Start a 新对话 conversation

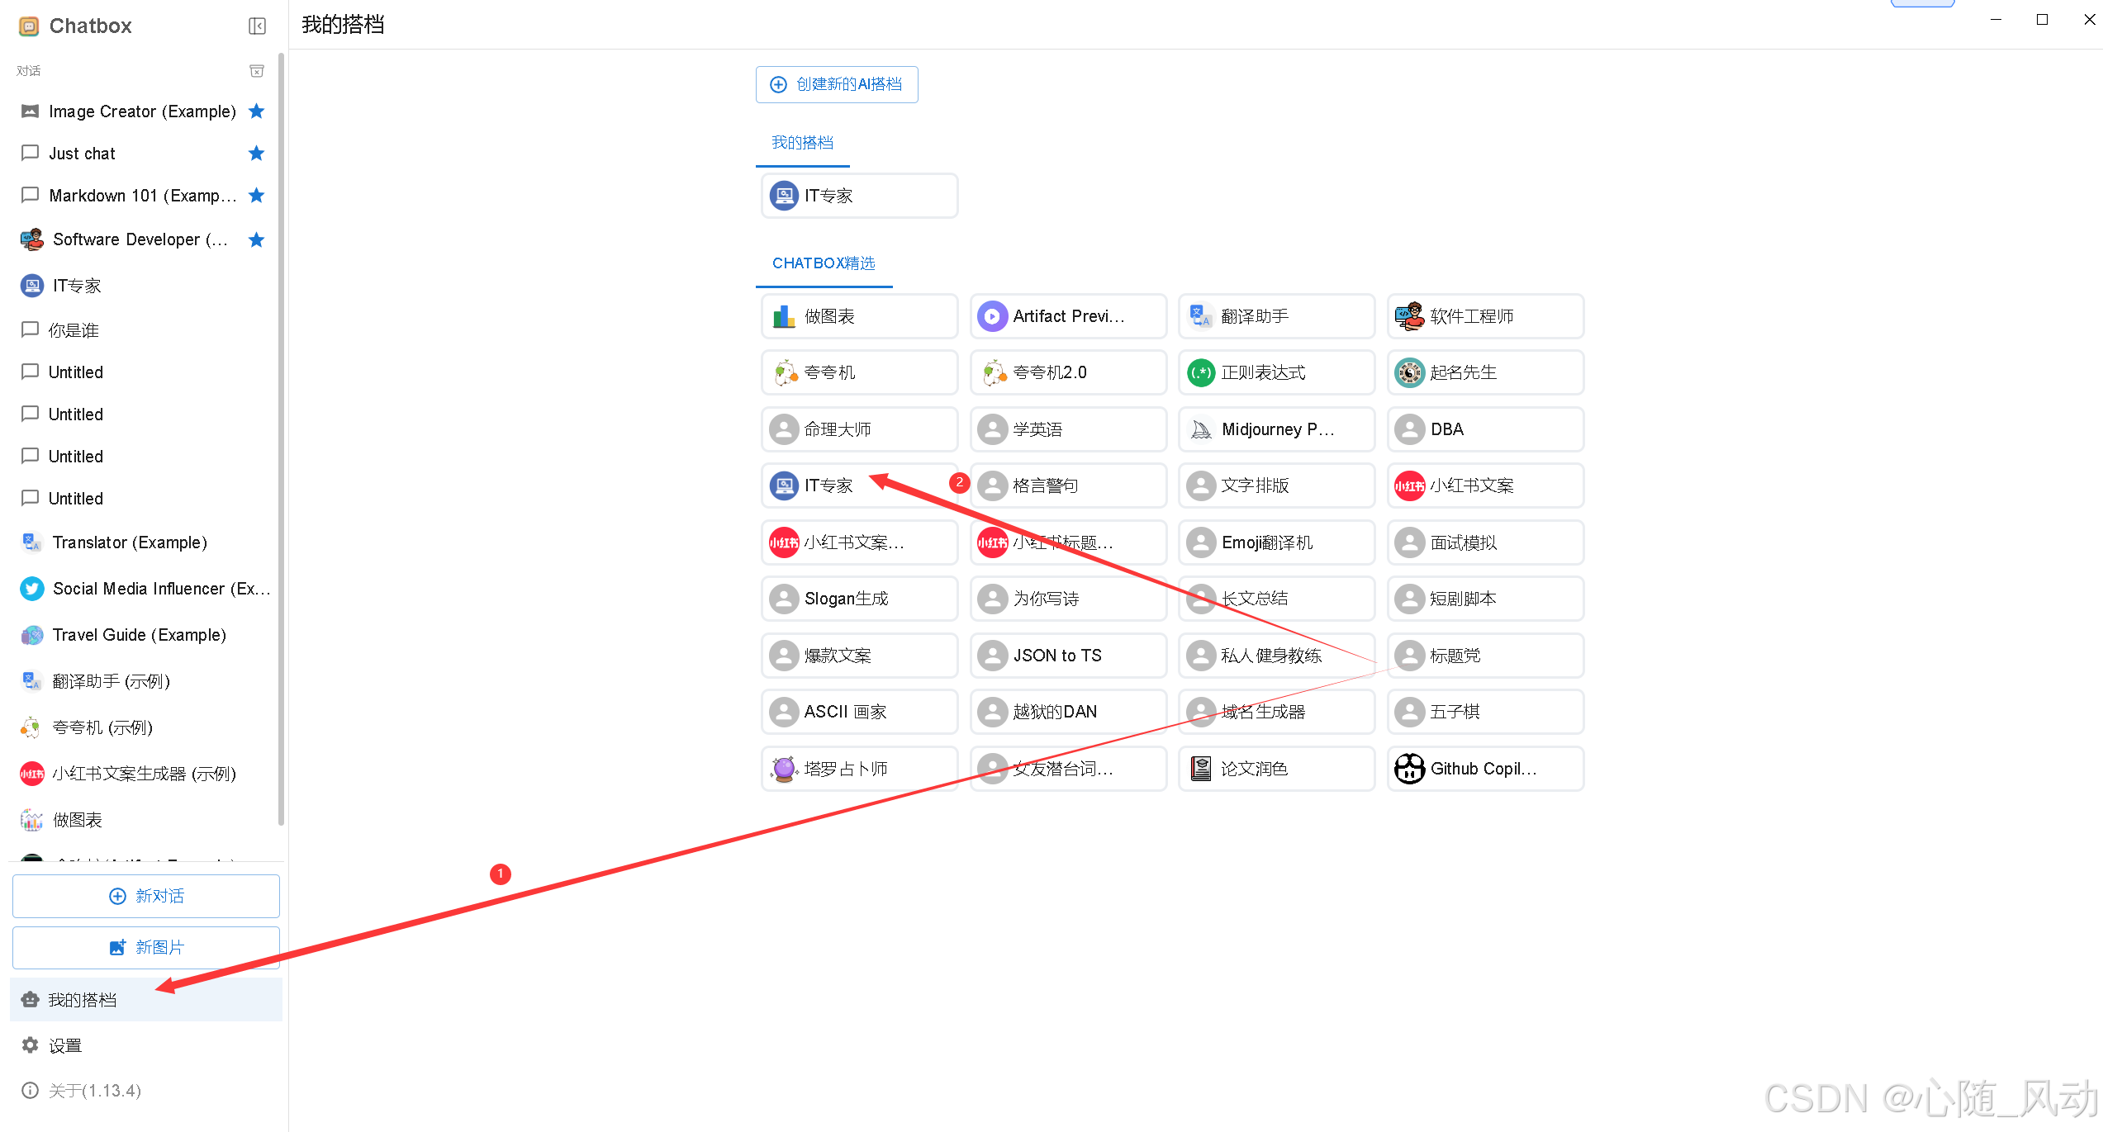(x=146, y=896)
